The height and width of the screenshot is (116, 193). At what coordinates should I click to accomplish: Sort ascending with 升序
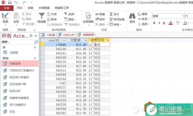pos(52,14)
